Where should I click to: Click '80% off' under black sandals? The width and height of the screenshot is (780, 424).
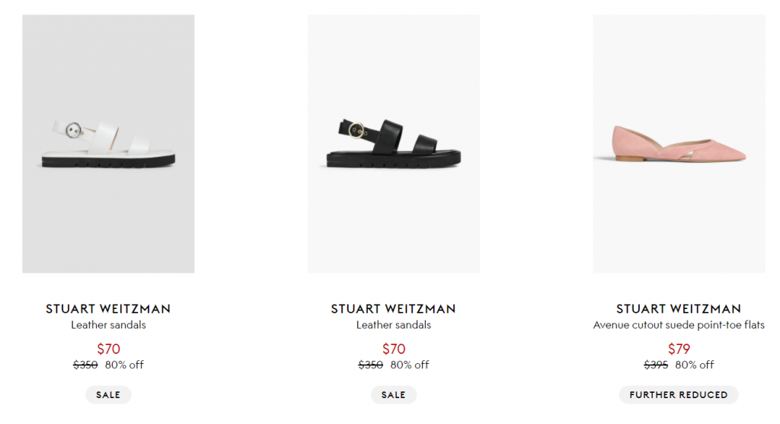(x=410, y=365)
